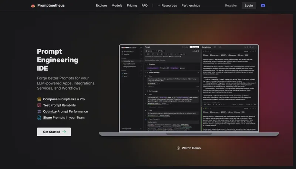
Task: Click the arrow icon on Get Started
Action: tap(64, 132)
